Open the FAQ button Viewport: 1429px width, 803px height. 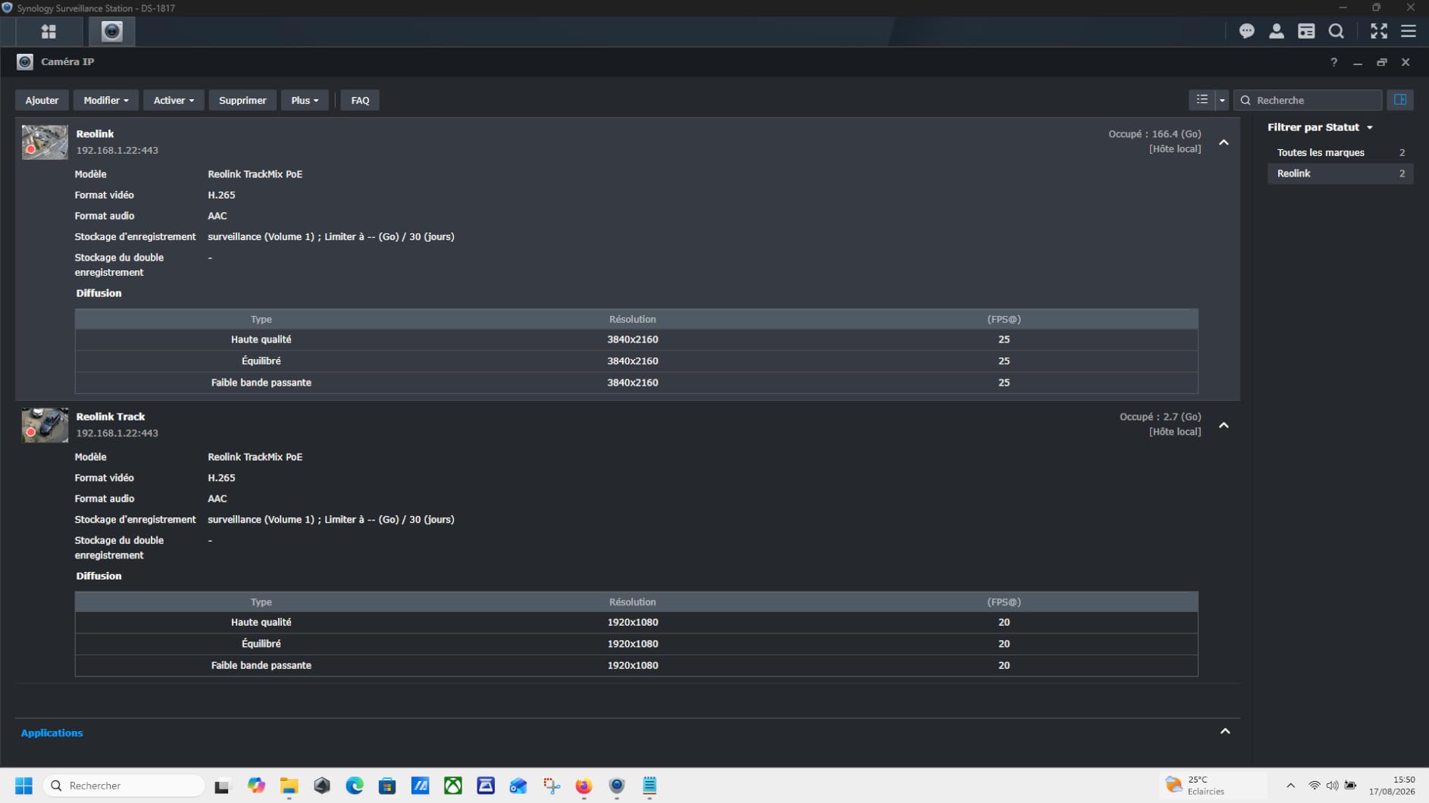360,100
